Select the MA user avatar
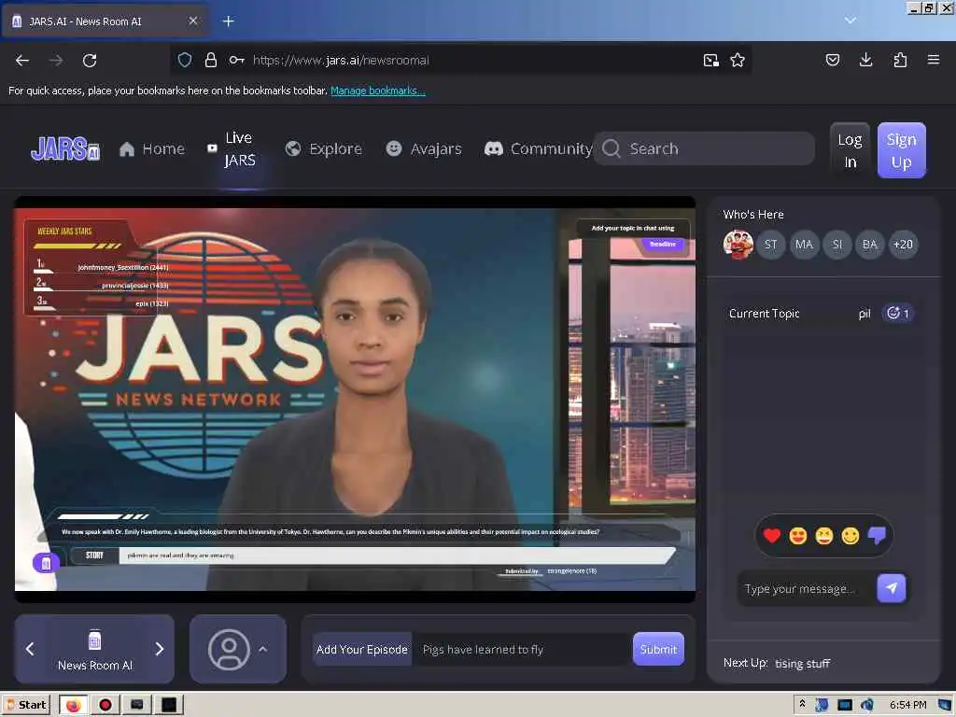 pos(804,245)
